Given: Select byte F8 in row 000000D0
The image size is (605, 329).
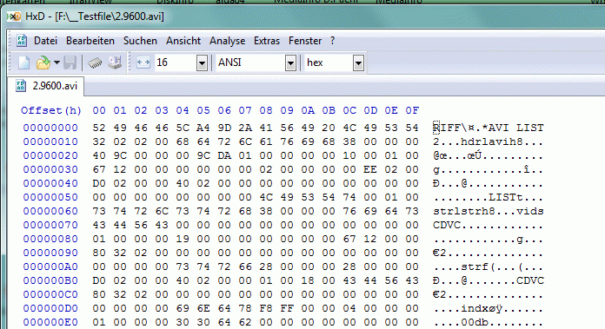Looking at the screenshot, I should pyautogui.click(x=265, y=308).
